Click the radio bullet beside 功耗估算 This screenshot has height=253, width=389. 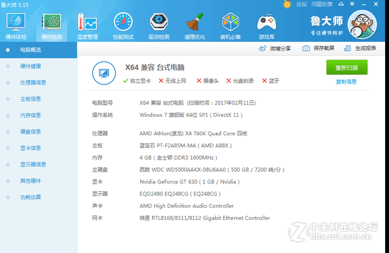pyautogui.click(x=8, y=198)
